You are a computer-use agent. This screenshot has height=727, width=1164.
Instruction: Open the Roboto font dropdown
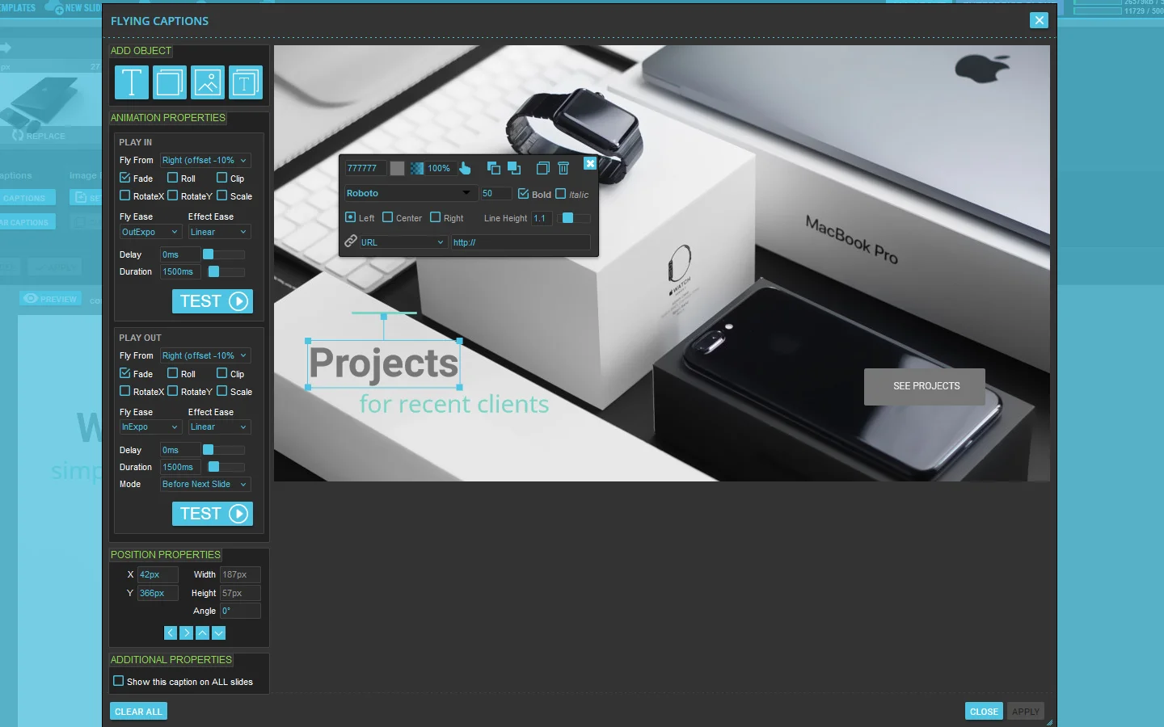tap(409, 193)
